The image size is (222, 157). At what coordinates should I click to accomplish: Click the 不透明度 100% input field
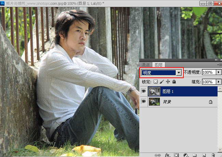click(x=209, y=72)
